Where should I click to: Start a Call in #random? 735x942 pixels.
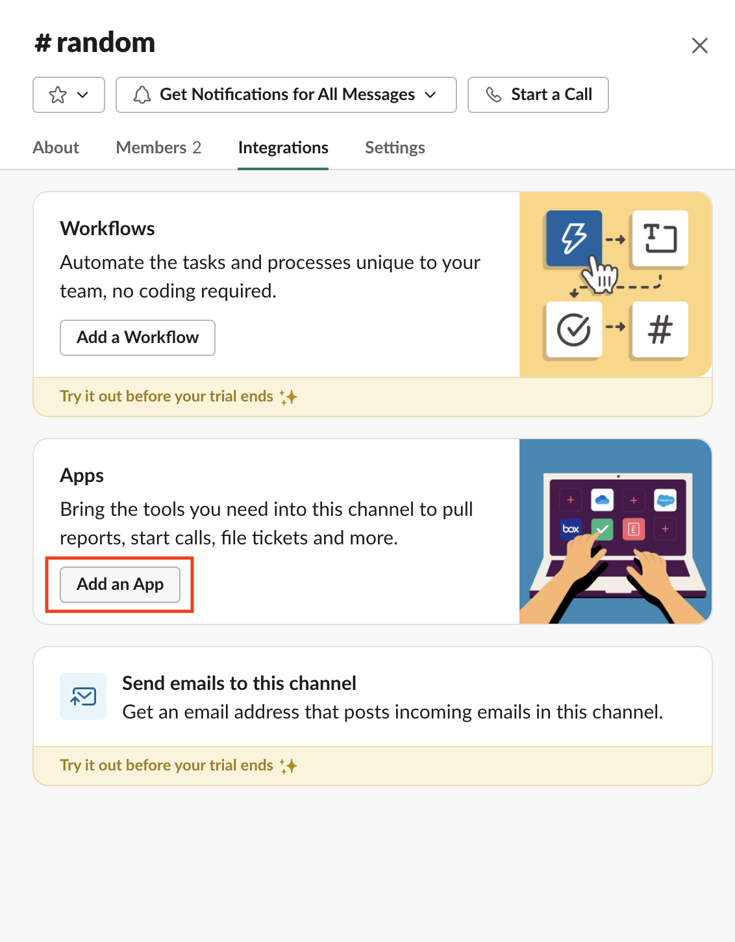point(538,95)
